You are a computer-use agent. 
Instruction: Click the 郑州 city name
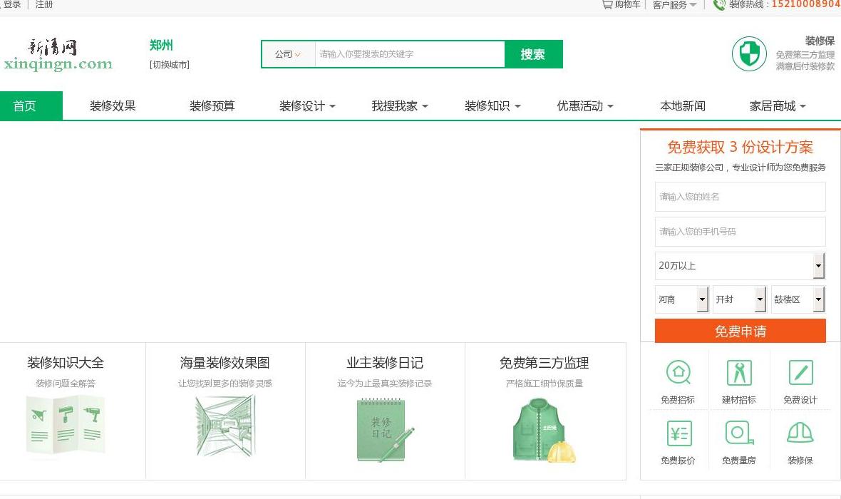(161, 46)
